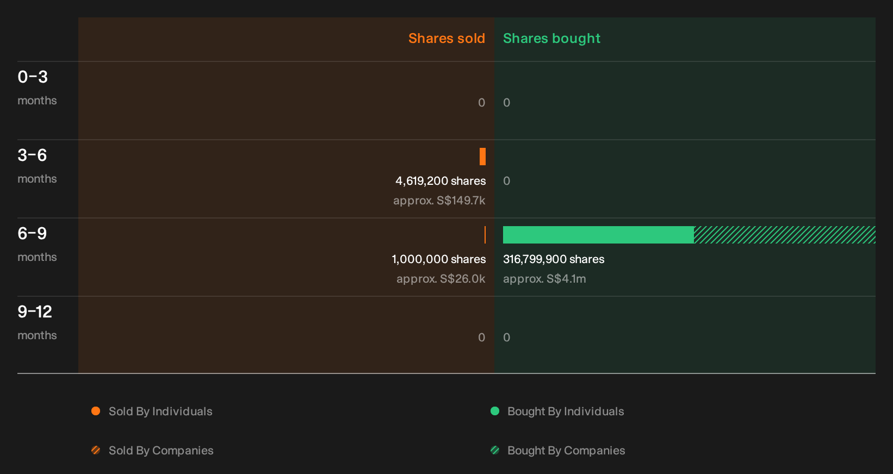
Task: Click the orange sold bar in 3-6 months
Action: pos(482,157)
